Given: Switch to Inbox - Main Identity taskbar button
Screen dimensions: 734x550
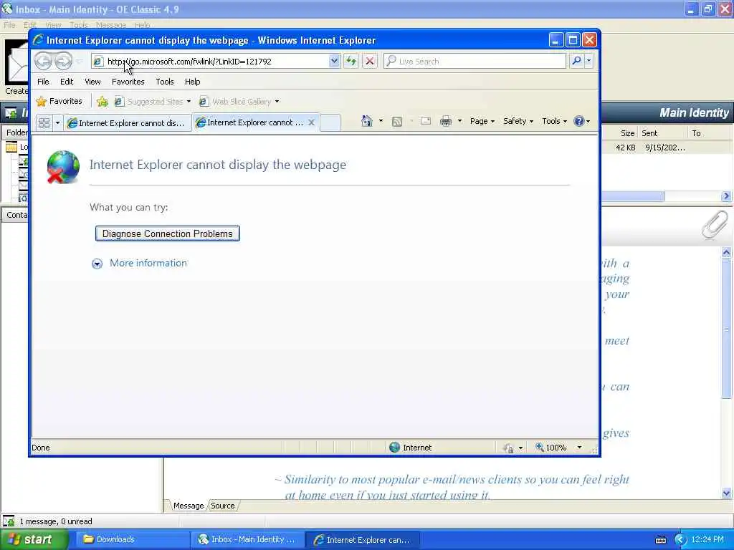Looking at the screenshot, I should (x=247, y=539).
